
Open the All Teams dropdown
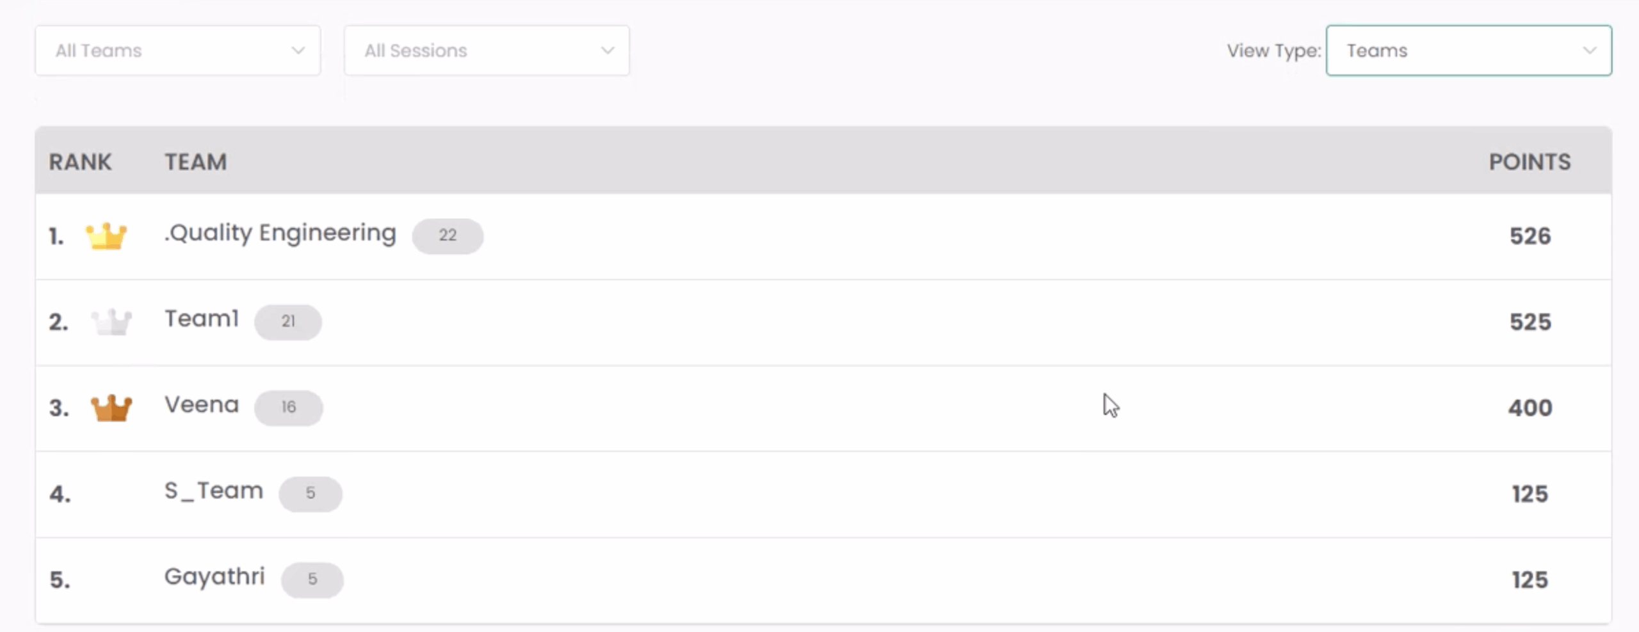(178, 51)
